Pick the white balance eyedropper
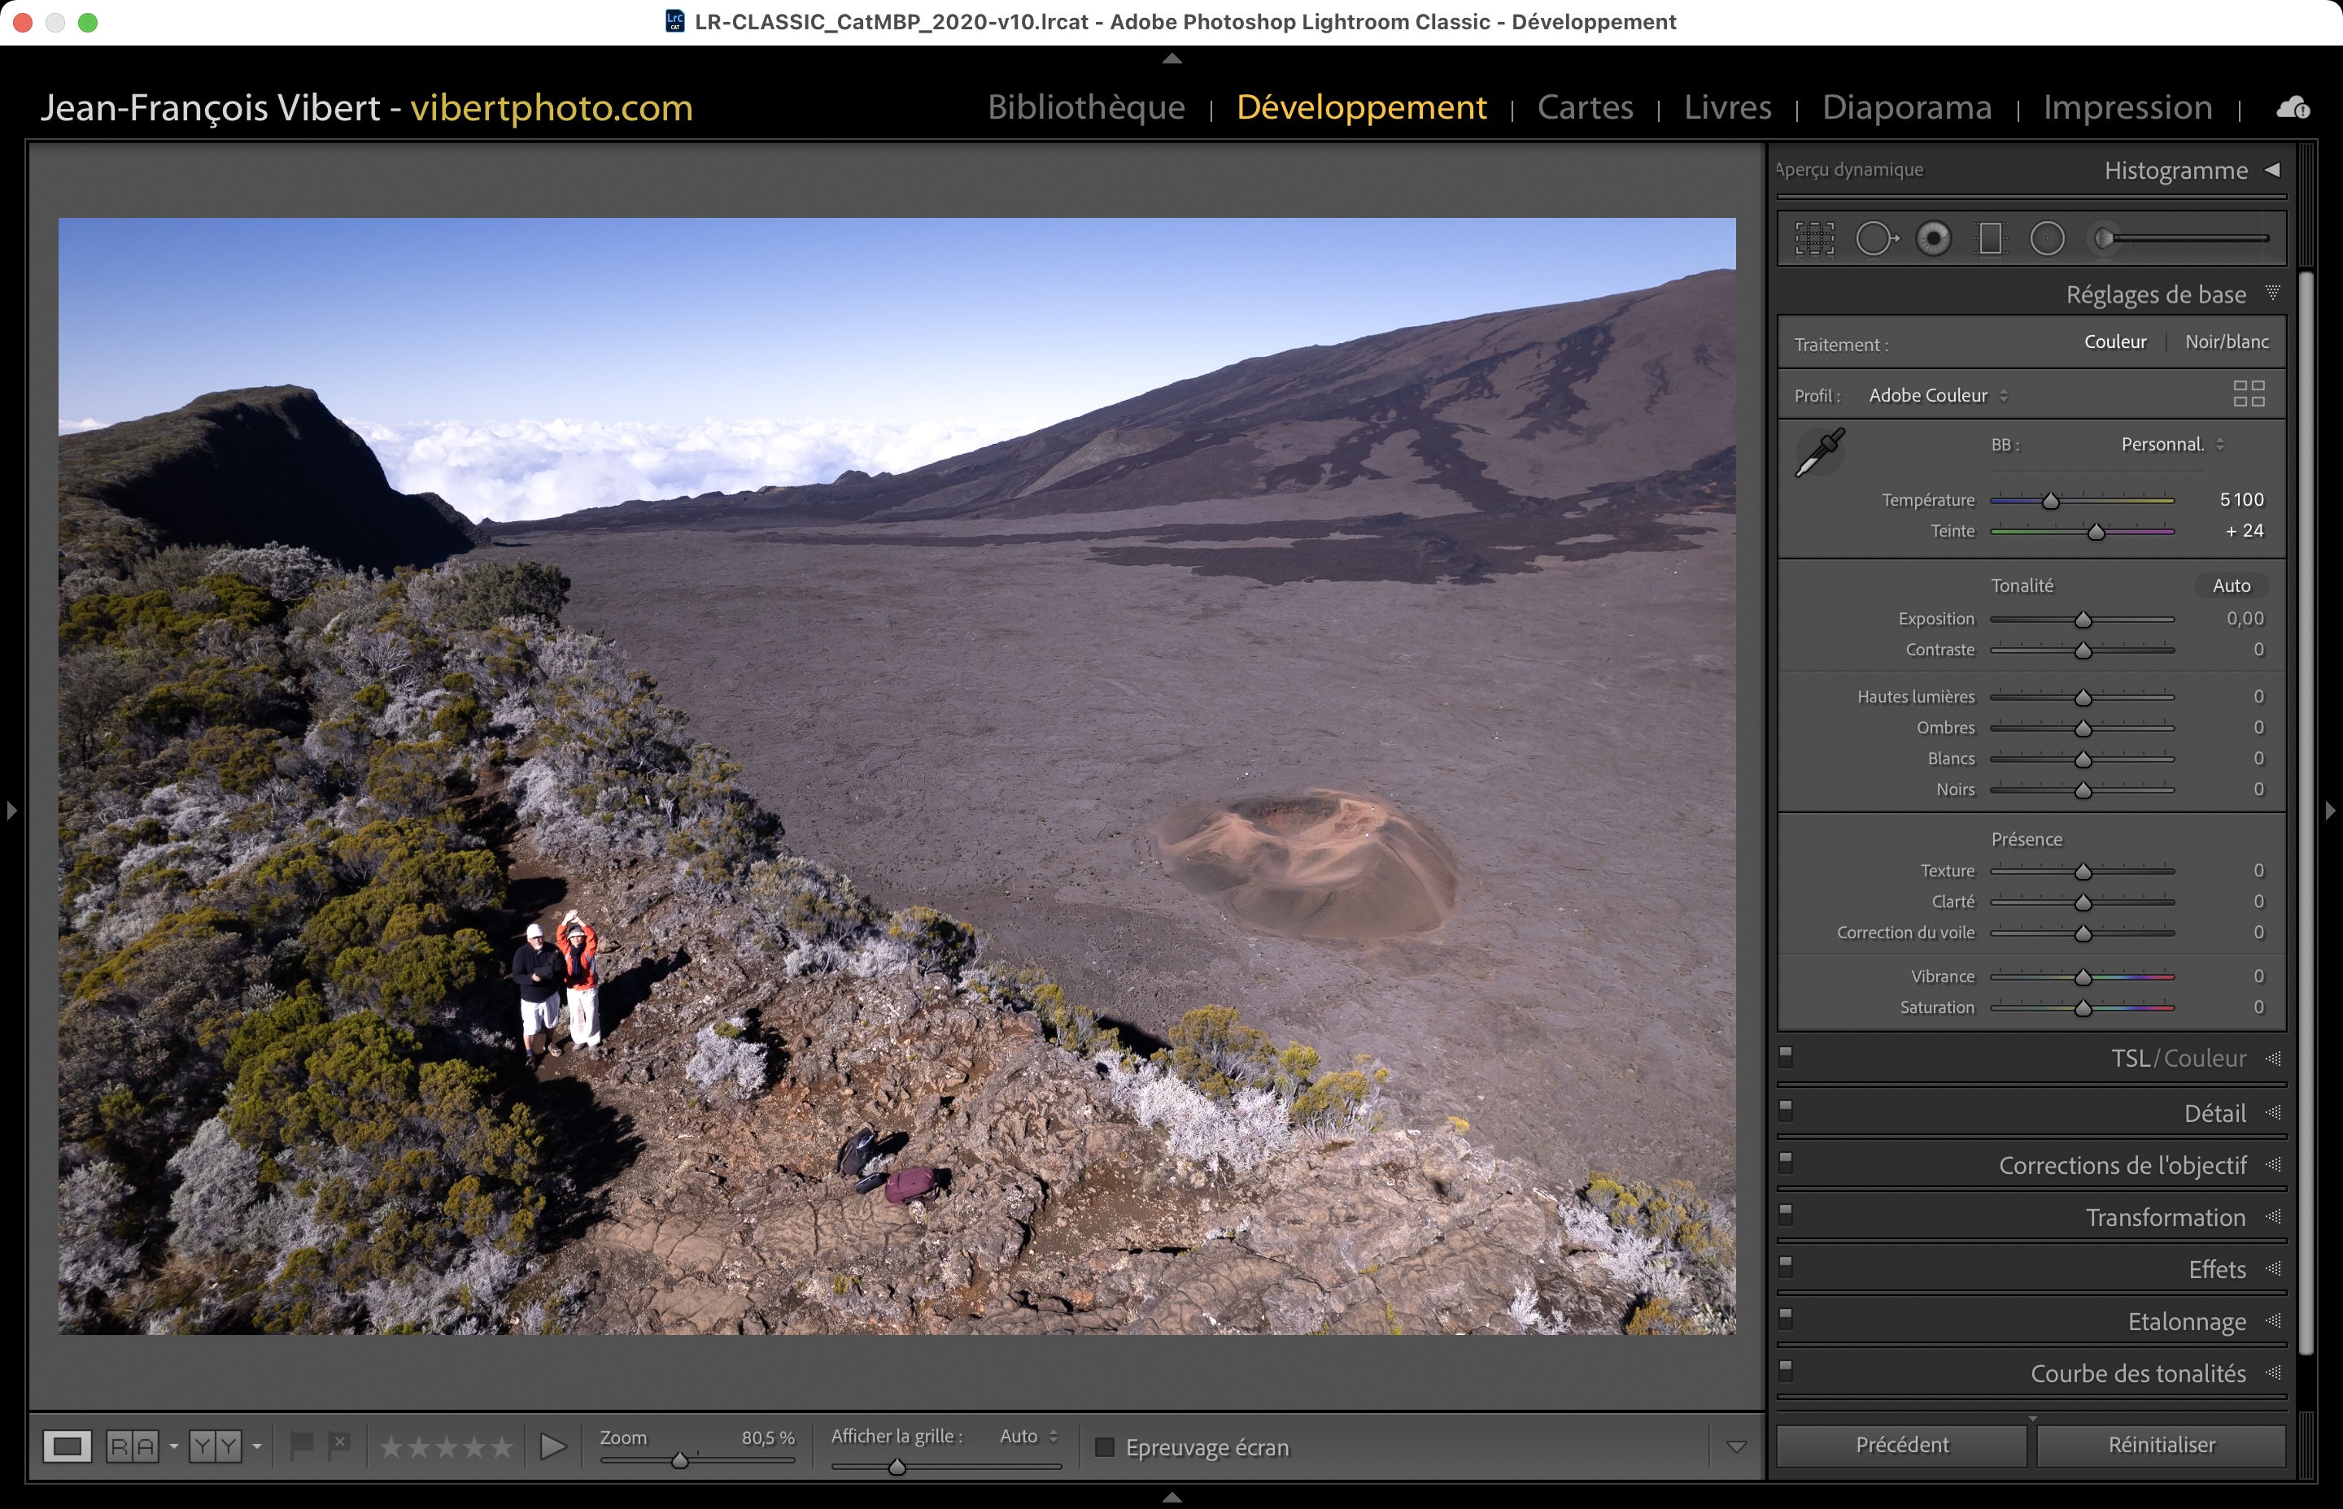2343x1509 pixels. click(x=1820, y=453)
